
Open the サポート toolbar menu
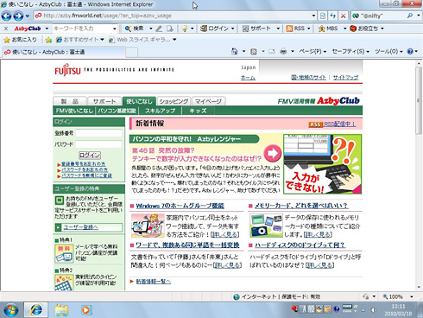(x=261, y=29)
